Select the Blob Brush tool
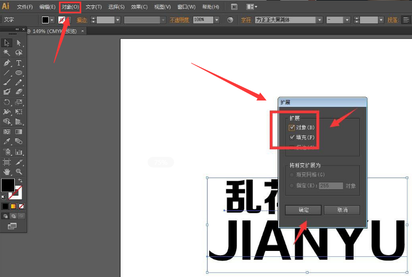This screenshot has height=277, width=412. click(7, 92)
